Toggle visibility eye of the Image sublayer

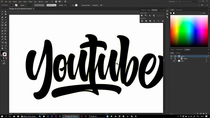(x=171, y=59)
